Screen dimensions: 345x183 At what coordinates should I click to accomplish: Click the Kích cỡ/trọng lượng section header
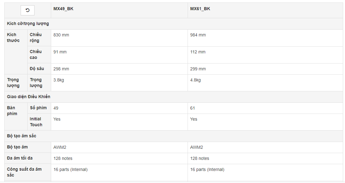28,23
